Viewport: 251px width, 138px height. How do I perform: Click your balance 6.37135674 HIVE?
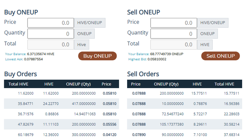pyautogui.click(x=41, y=54)
